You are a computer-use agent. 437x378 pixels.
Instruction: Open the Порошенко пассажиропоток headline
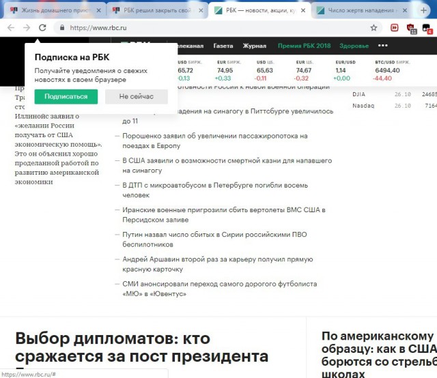pyautogui.click(x=215, y=141)
